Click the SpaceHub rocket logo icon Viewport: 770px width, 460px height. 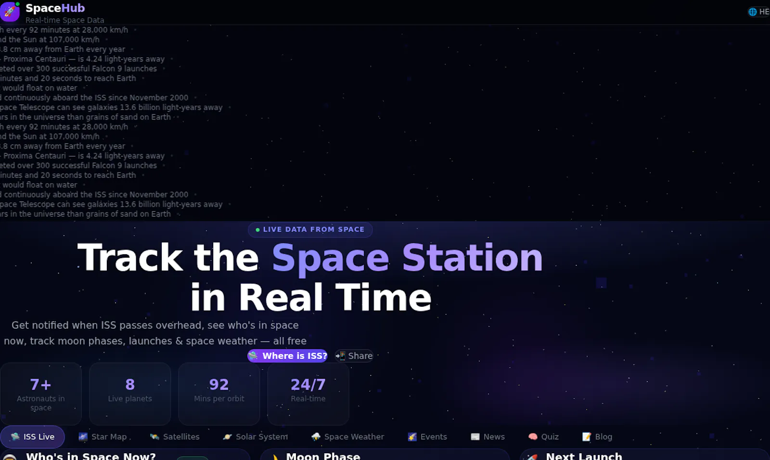[x=10, y=12]
